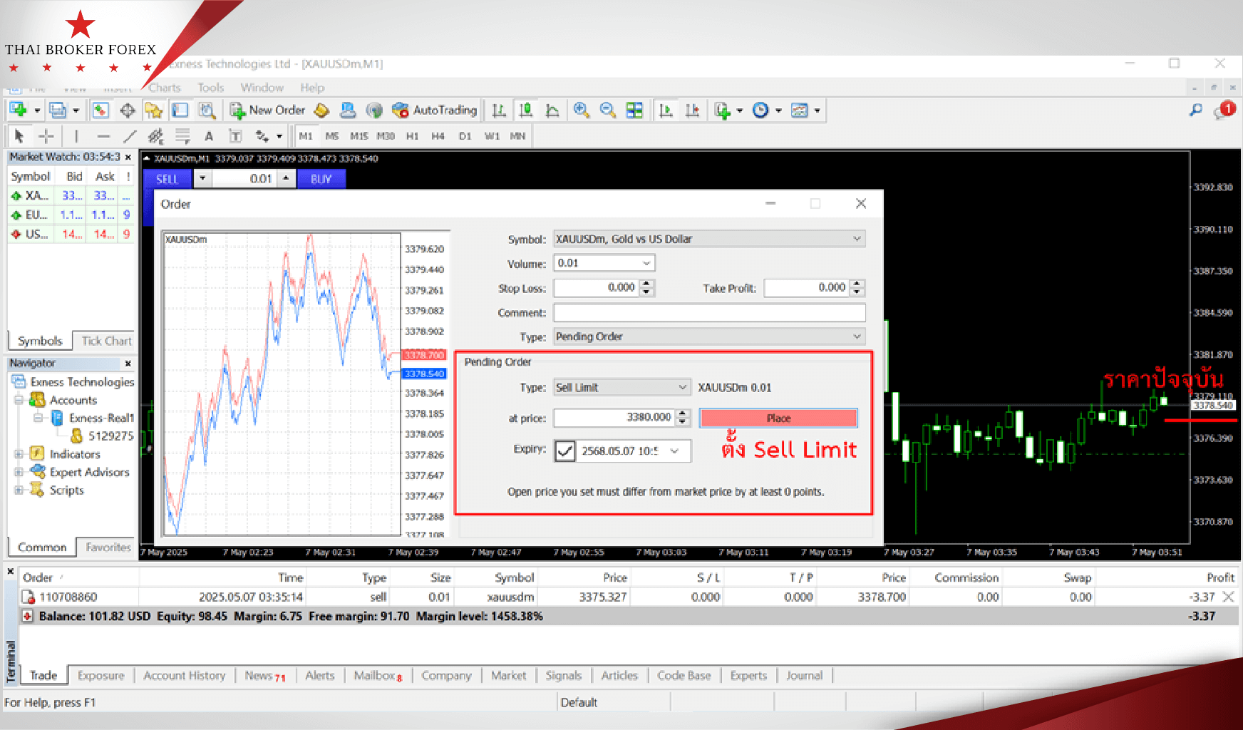
Task: Open the Sell Limit type dropdown
Action: click(622, 387)
